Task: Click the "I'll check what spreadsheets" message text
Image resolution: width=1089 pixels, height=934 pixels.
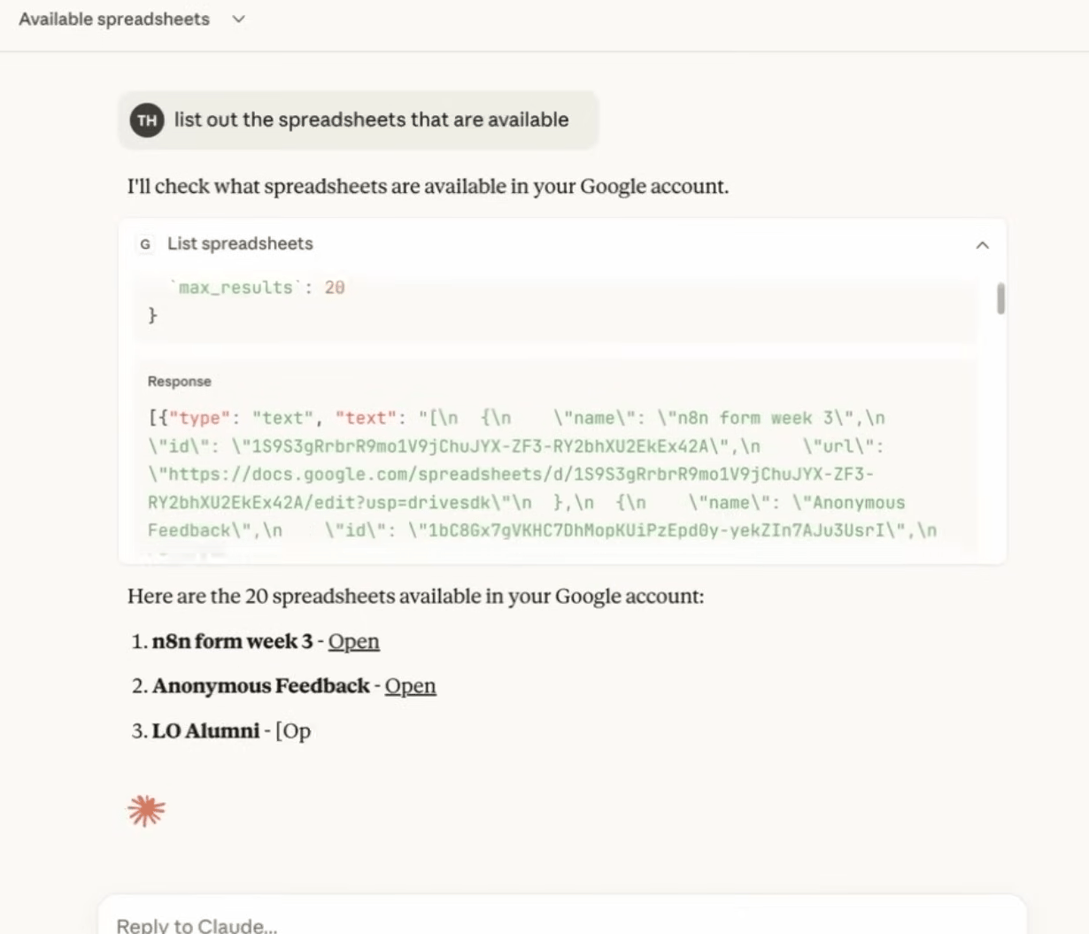Action: pos(428,187)
